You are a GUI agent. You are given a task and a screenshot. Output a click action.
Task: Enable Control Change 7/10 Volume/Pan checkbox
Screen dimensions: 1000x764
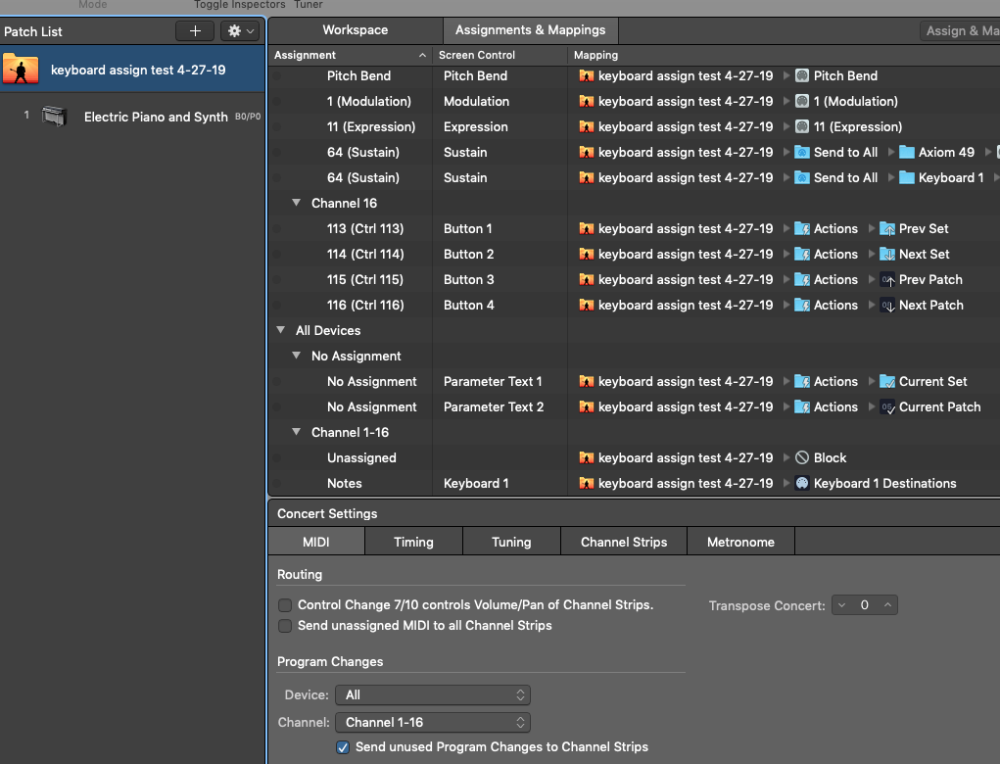point(285,605)
